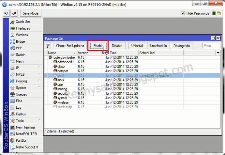225x155 pixels.
Task: Open New Terminal
Action: 25,127
